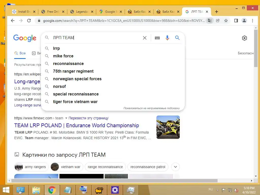Close the Google Maps tab

coord(121,12)
